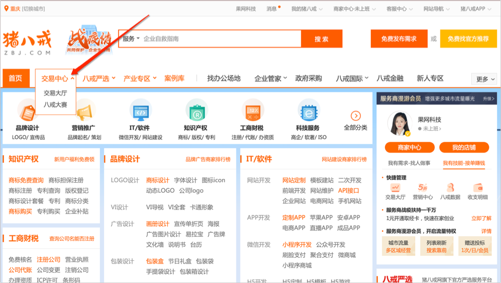
Task: Open the 营销推广 megaphone icon
Action: coord(84,111)
